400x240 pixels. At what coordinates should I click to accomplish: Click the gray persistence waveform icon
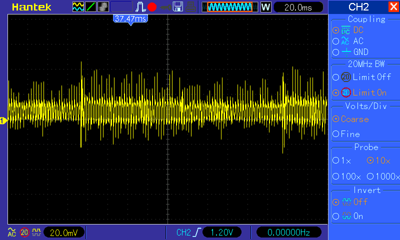point(103,7)
